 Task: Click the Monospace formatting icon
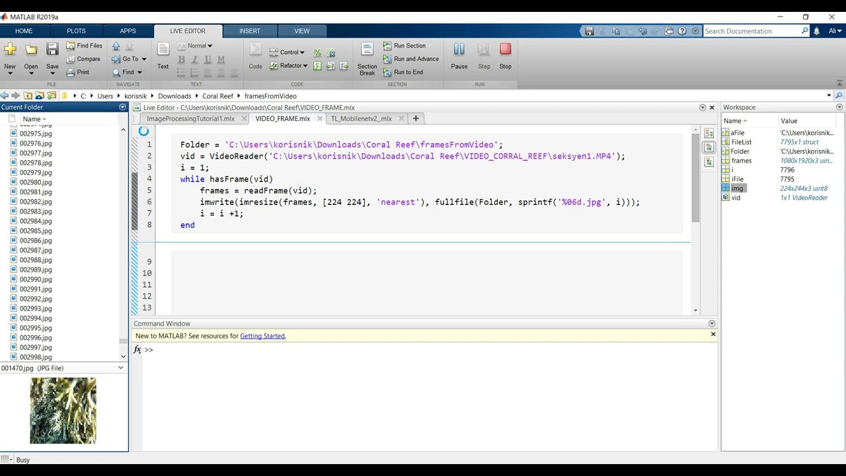221,59
